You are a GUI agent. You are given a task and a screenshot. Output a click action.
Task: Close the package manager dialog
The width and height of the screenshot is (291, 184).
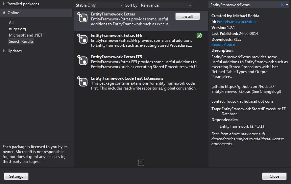pos(274,176)
